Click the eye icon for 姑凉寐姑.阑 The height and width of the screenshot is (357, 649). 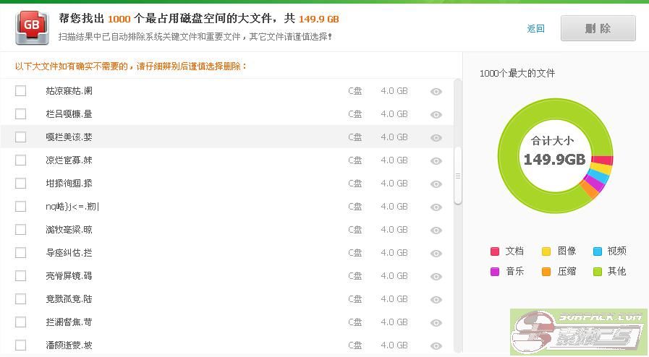(436, 91)
